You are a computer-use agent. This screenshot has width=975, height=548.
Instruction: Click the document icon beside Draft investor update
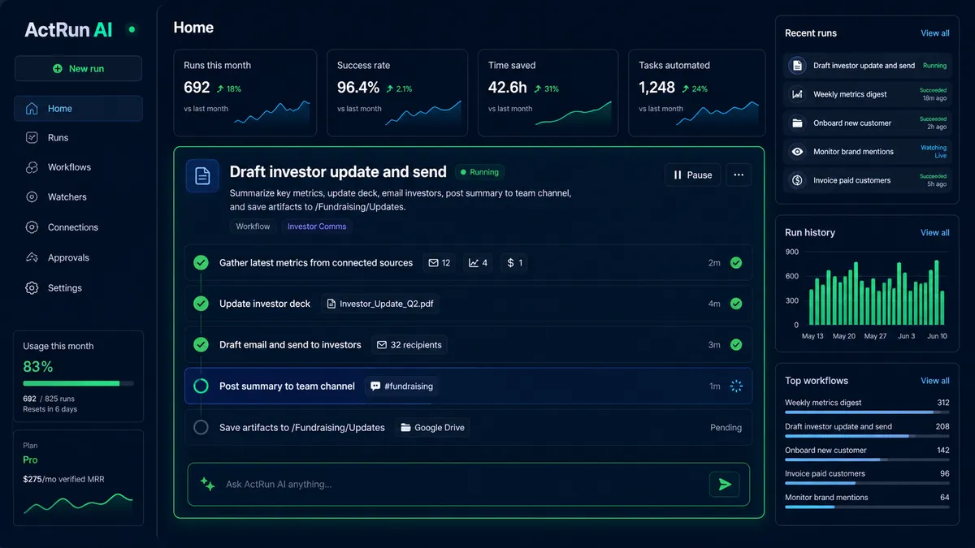click(202, 175)
